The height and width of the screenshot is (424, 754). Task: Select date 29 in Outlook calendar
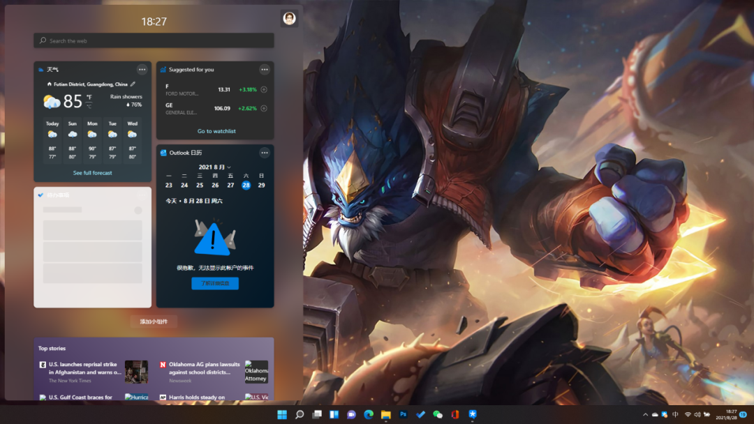(262, 185)
